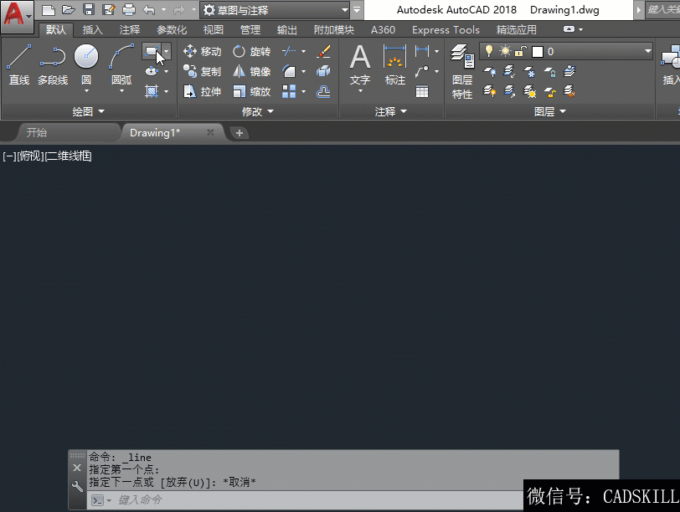Add a new drawing tab with plus button

pyautogui.click(x=239, y=133)
